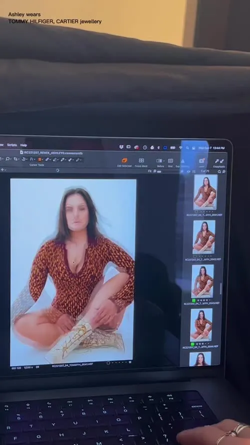This screenshot has height=445, width=250.
Task: Click the 1/250 s shutter speed readout
Action: tap(28, 367)
